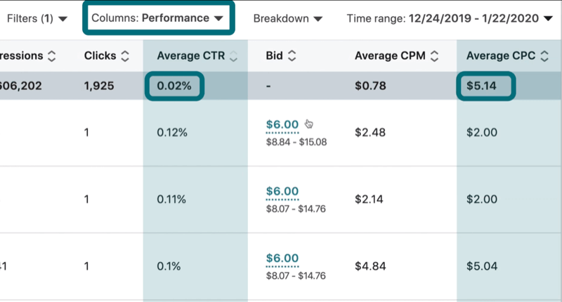Sort by Clicks using sort arrows
Screen dimensions: 562x302
coord(125,55)
